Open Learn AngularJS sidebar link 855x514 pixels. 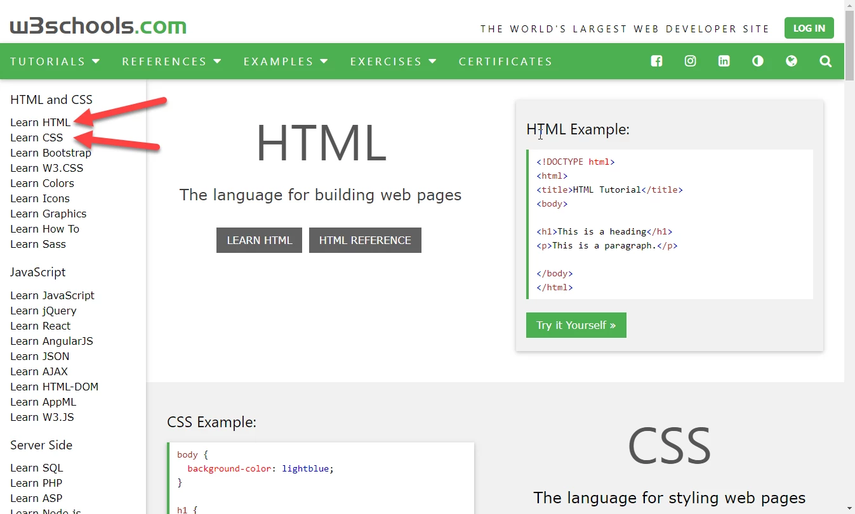51,341
